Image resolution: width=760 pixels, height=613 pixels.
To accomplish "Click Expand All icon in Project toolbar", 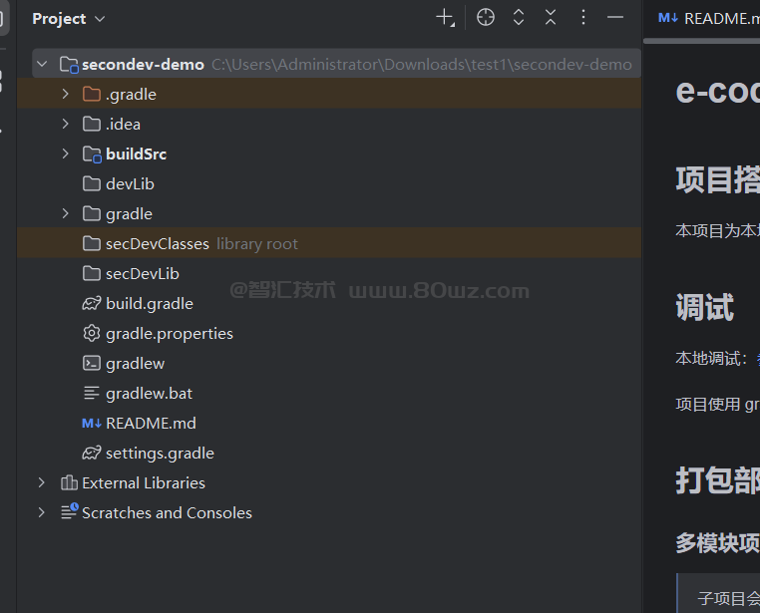I will (x=519, y=18).
